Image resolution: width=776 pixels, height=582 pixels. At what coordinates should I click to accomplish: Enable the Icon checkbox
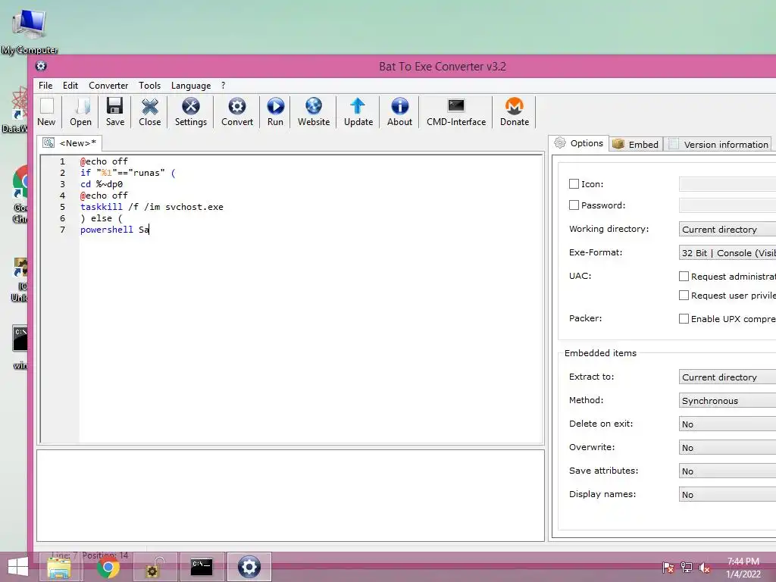pos(574,184)
